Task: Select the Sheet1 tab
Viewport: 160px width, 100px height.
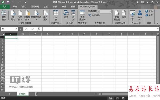Action: pyautogui.click(x=23, y=94)
